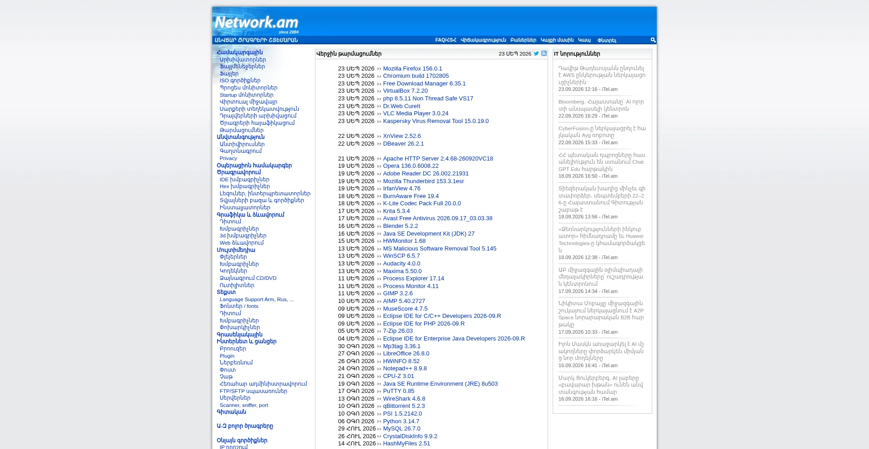Open the Startup մոնիտորներ sidebar category
869x449 pixels.
click(247, 95)
